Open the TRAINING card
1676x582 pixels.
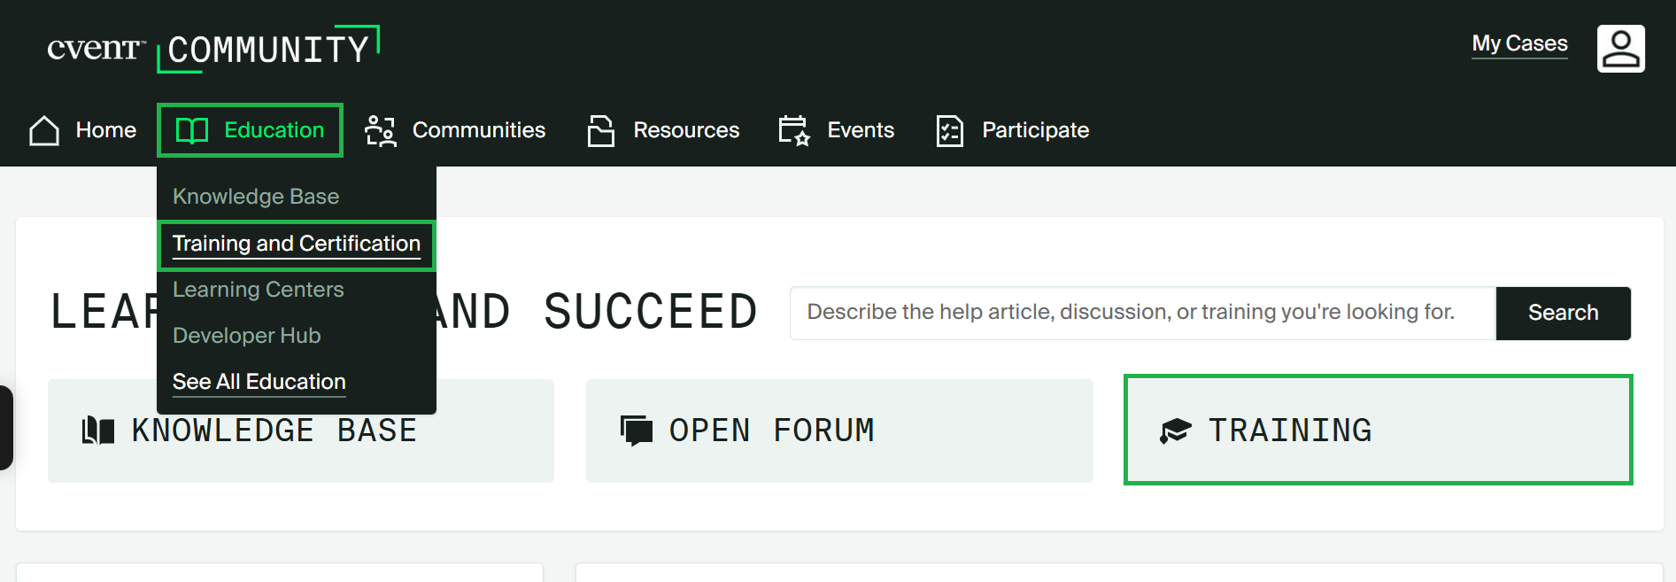coord(1378,430)
